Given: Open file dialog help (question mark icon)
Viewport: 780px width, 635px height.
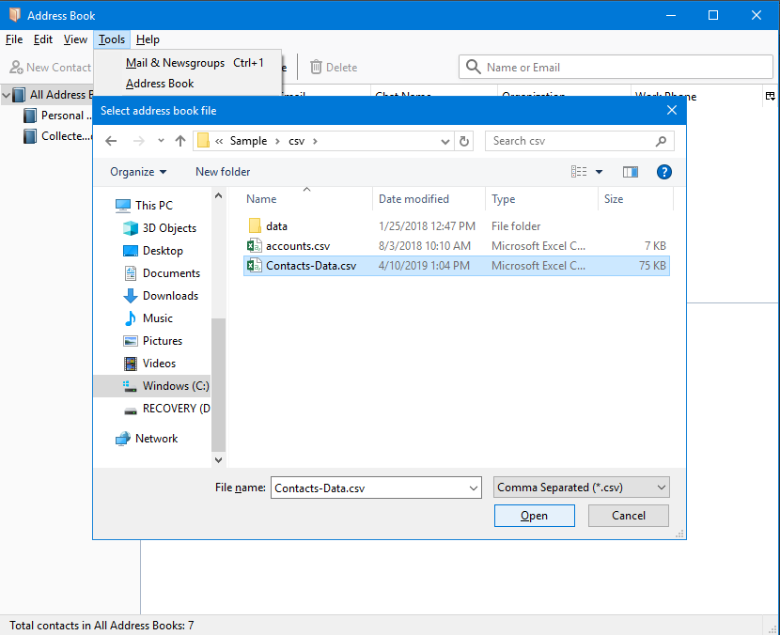Looking at the screenshot, I should (x=664, y=172).
